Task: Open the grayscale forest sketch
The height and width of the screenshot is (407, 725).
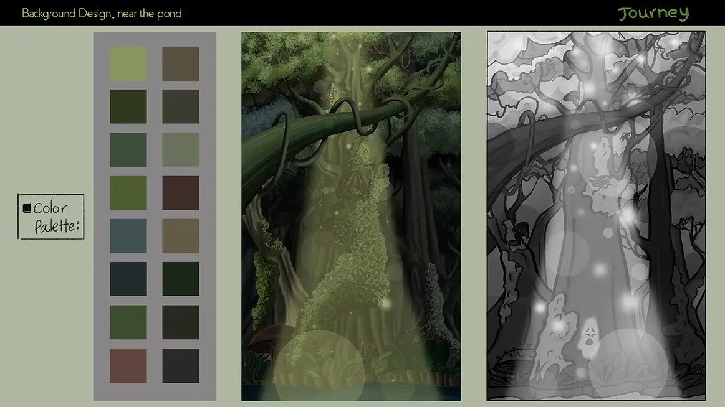Action: pyautogui.click(x=597, y=216)
